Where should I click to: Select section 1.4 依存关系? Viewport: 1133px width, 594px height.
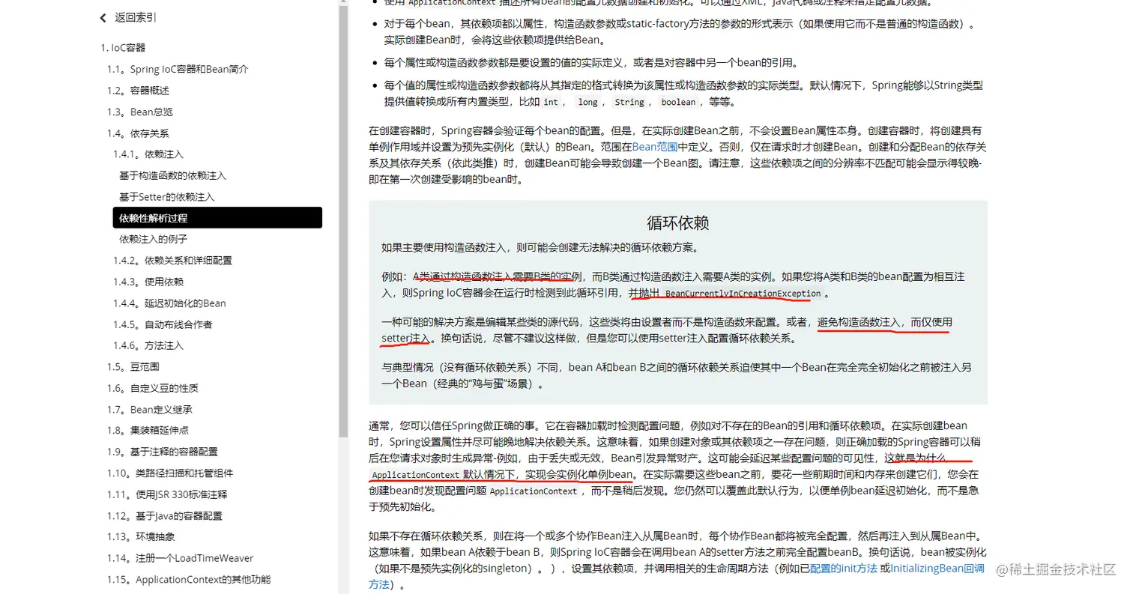(x=138, y=133)
